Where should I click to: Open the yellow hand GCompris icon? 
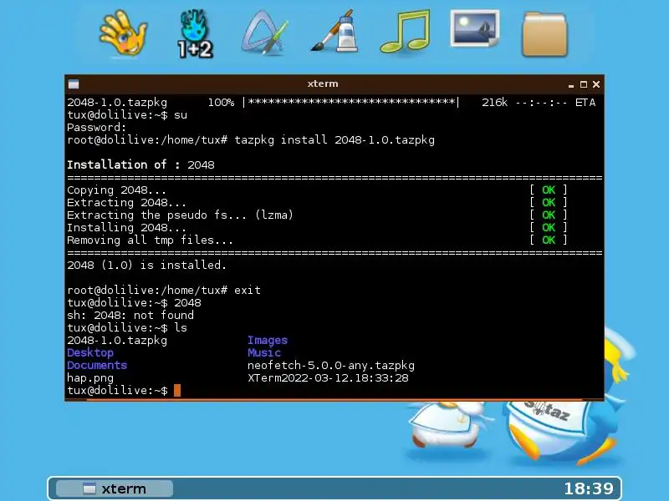123,33
